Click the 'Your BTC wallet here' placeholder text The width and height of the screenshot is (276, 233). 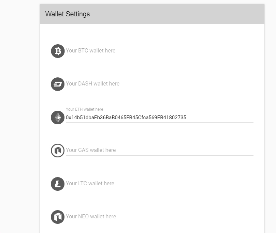click(90, 51)
